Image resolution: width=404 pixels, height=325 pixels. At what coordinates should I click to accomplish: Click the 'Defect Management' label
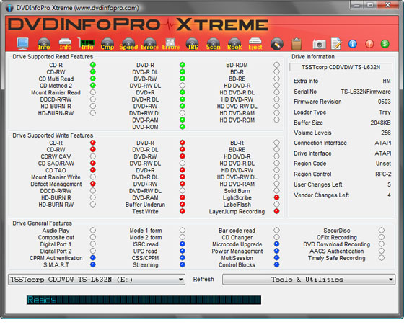point(56,184)
